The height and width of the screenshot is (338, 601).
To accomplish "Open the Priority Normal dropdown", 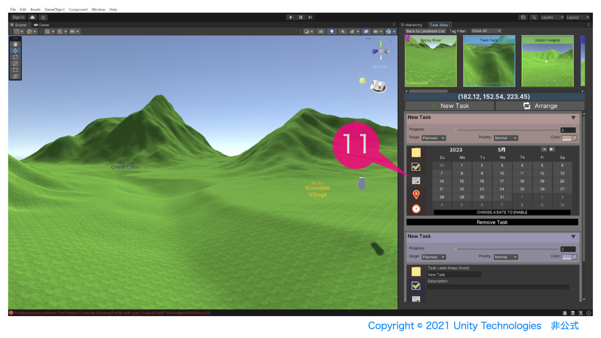I will tap(506, 138).
